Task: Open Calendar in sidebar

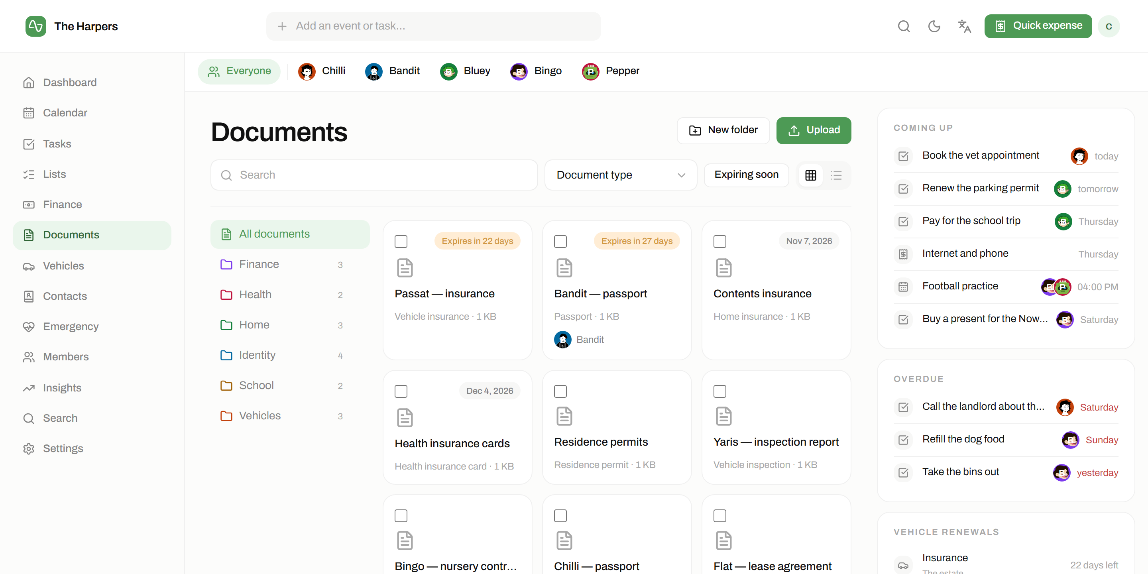Action: pyautogui.click(x=92, y=113)
